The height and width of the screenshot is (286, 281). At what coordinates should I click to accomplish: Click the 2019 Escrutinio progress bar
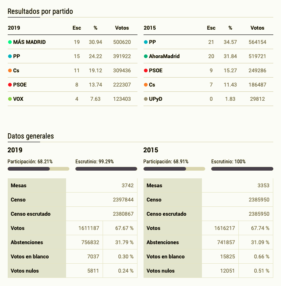[106, 169]
